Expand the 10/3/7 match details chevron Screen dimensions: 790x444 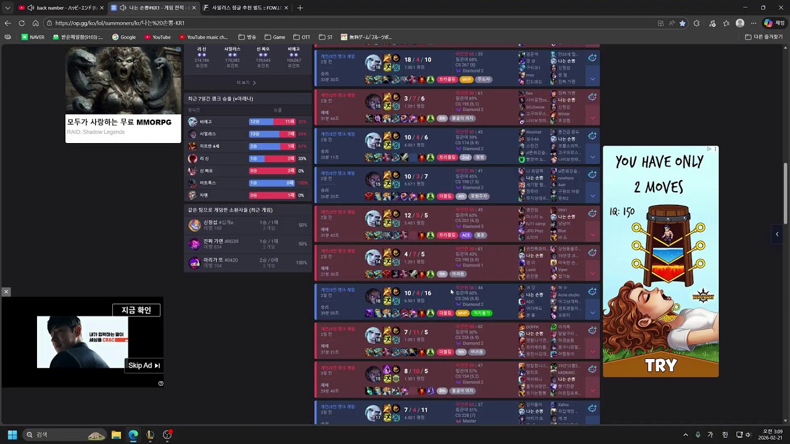click(592, 195)
